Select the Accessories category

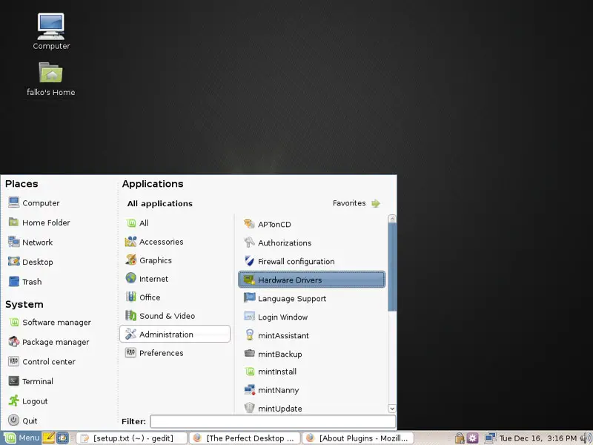point(175,242)
